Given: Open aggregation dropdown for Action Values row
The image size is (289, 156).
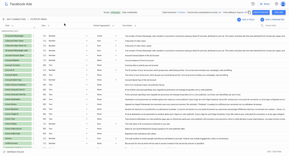Looking at the screenshot, I should tap(116, 124).
